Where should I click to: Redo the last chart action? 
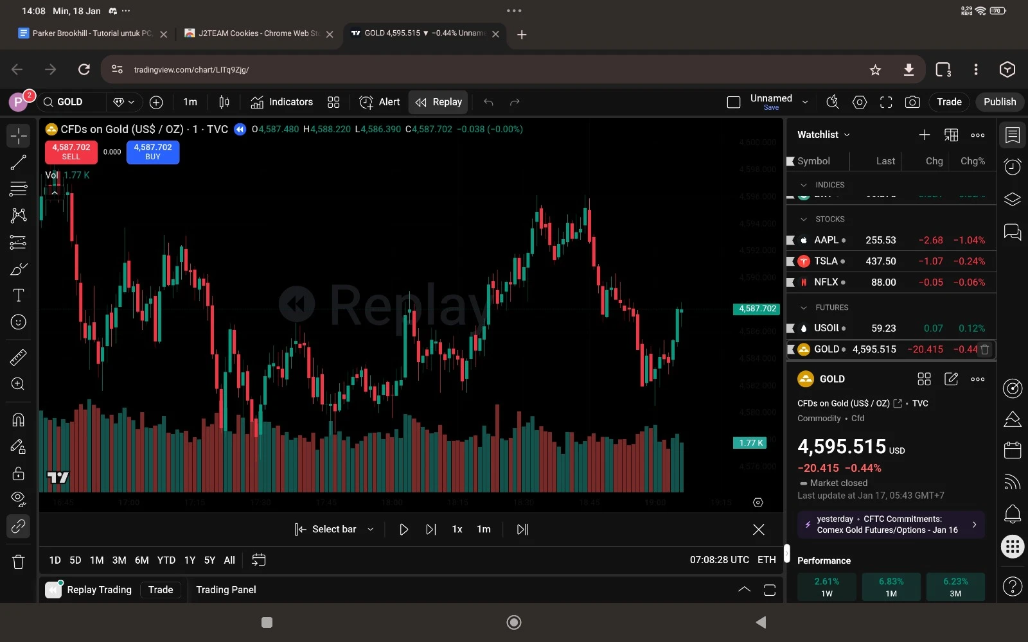coord(515,102)
